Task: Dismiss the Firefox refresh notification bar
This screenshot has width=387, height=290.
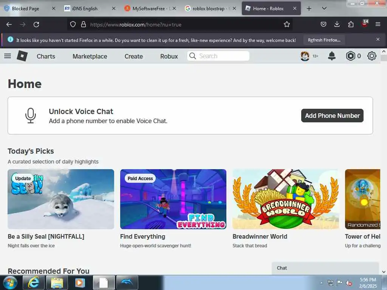Action: (x=378, y=39)
